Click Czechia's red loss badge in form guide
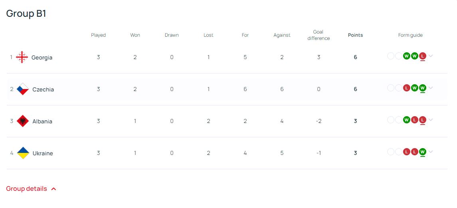Image resolution: width=457 pixels, height=208 pixels. point(407,88)
